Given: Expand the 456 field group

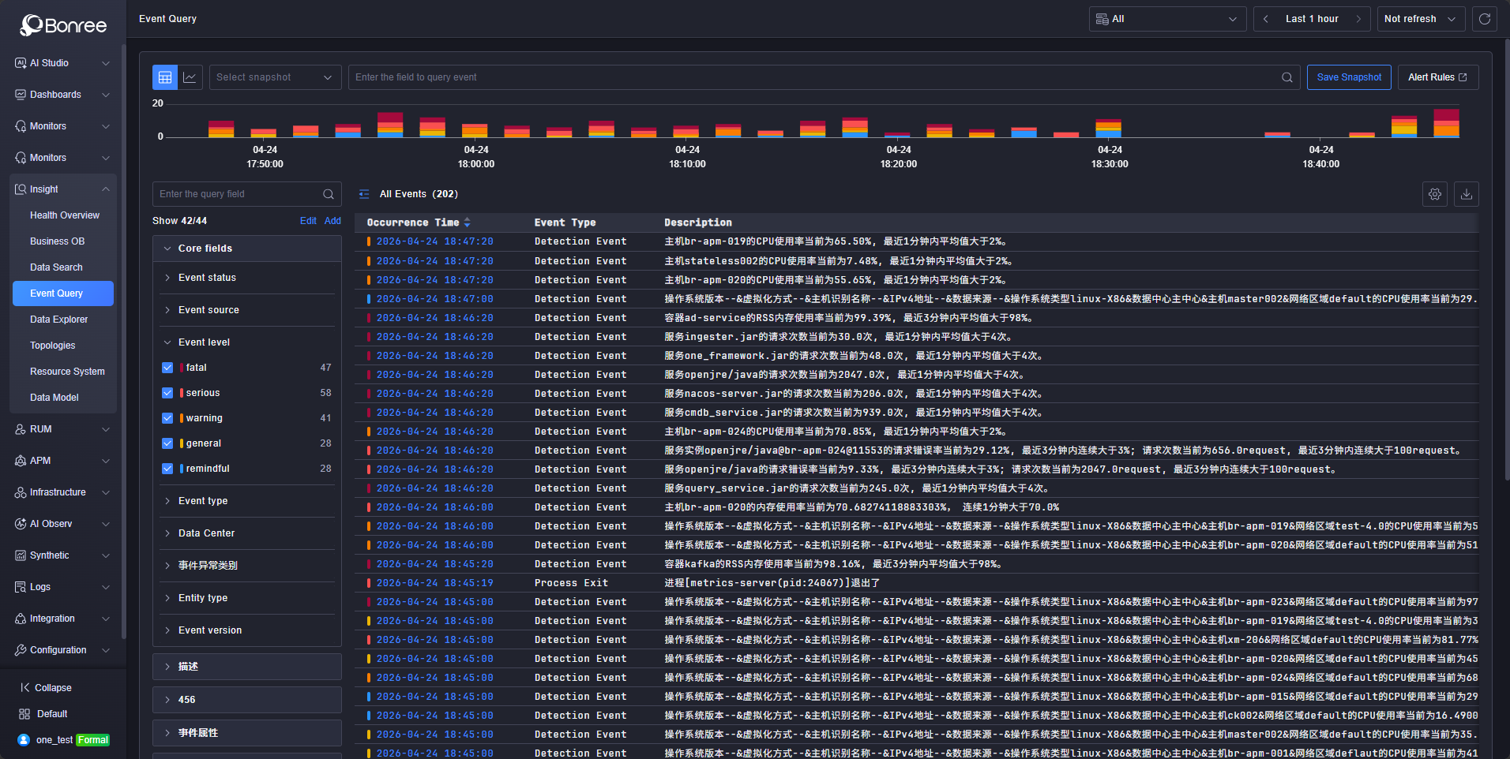Looking at the screenshot, I should tap(247, 700).
